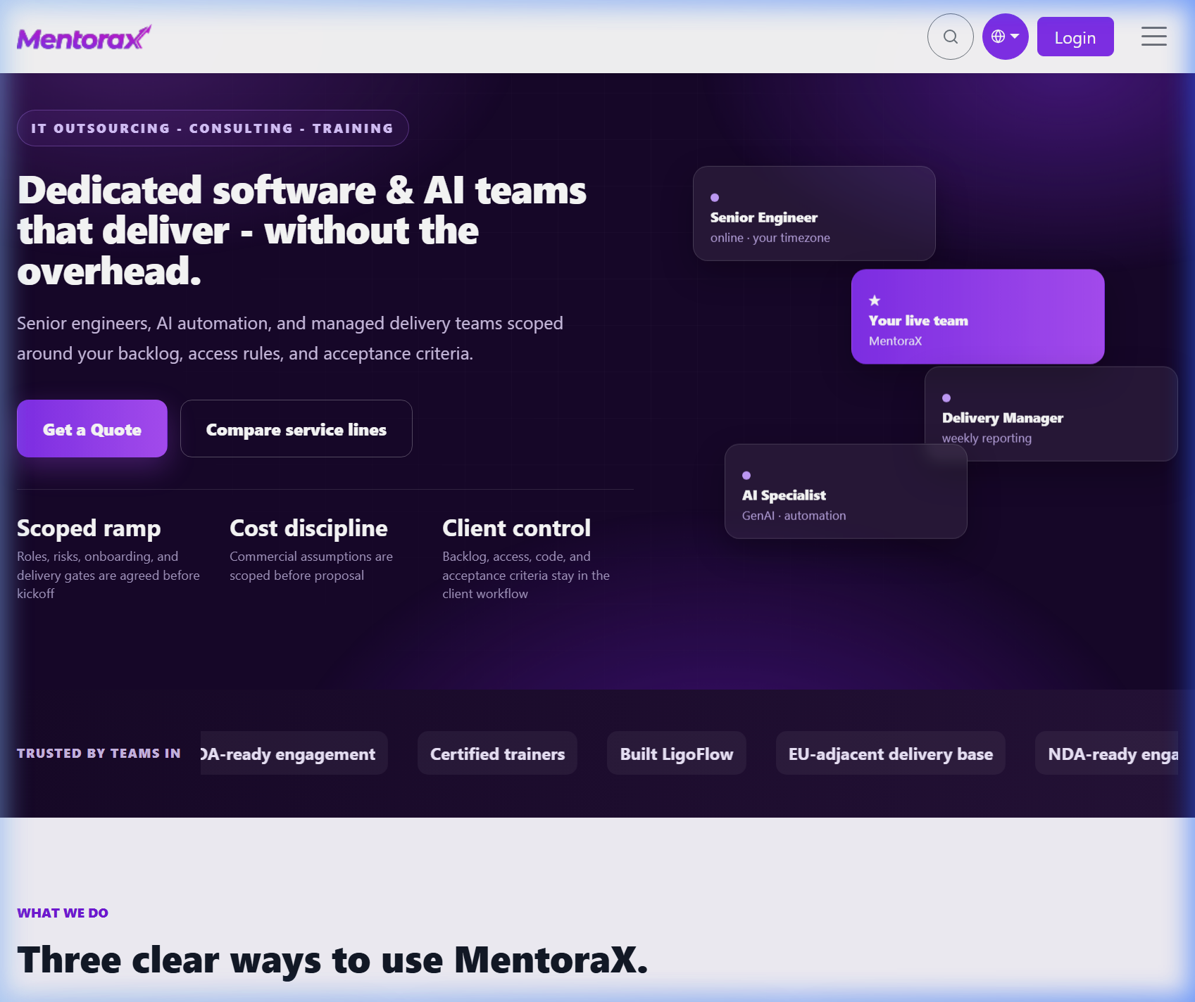This screenshot has height=1002, width=1195.
Task: Click the IT Outsourcing Consulting Training badge
Action: point(213,128)
